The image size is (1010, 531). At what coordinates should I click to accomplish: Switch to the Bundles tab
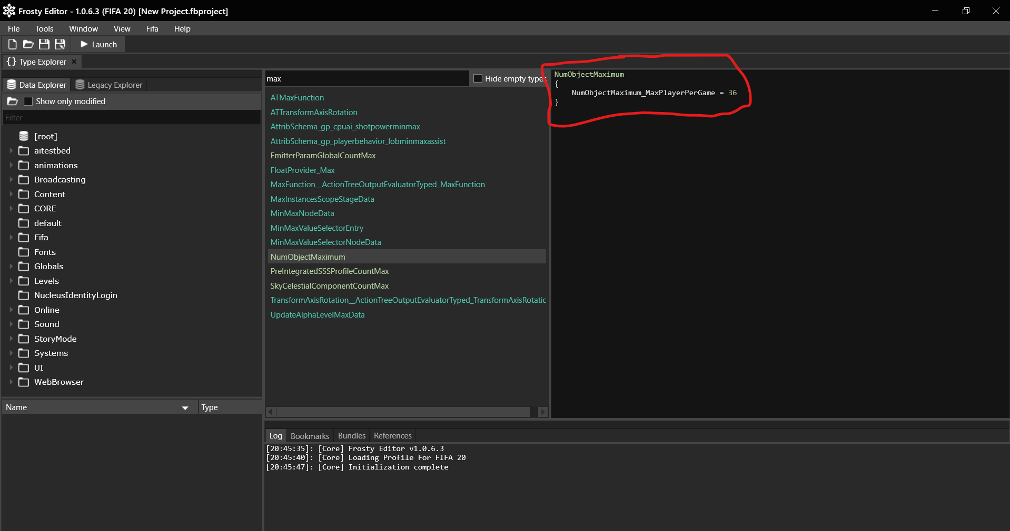(x=352, y=436)
